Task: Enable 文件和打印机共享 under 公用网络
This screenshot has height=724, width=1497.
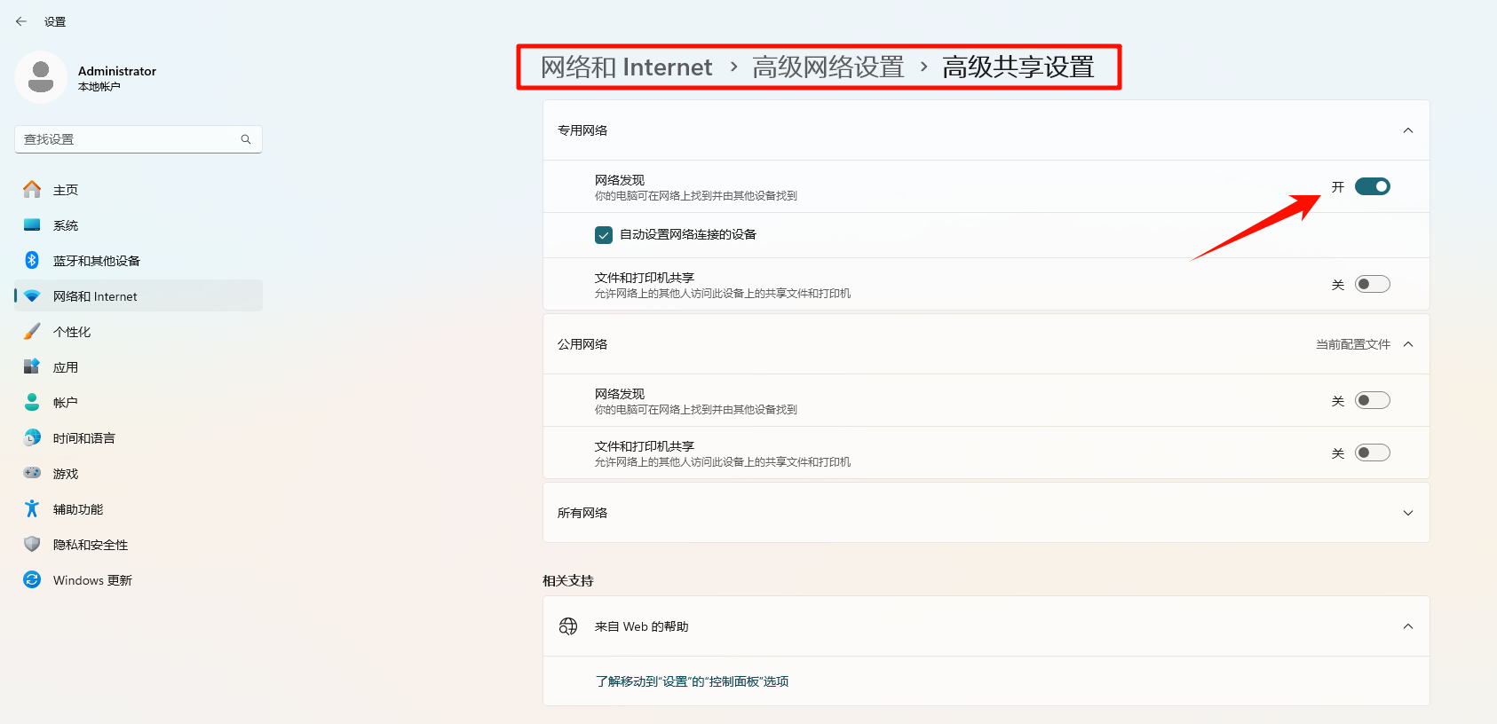Action: (x=1372, y=452)
